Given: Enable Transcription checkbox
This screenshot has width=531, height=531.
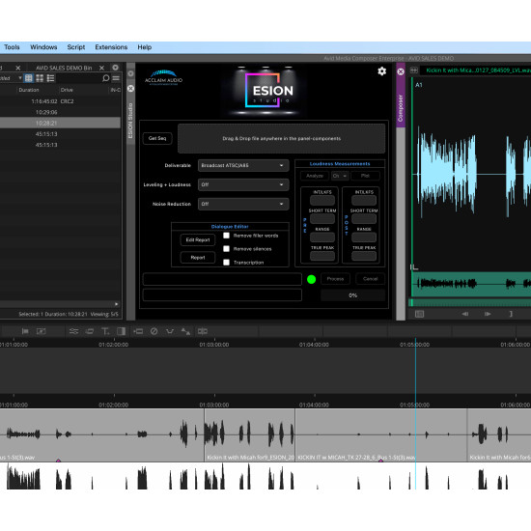Looking at the screenshot, I should pyautogui.click(x=226, y=263).
